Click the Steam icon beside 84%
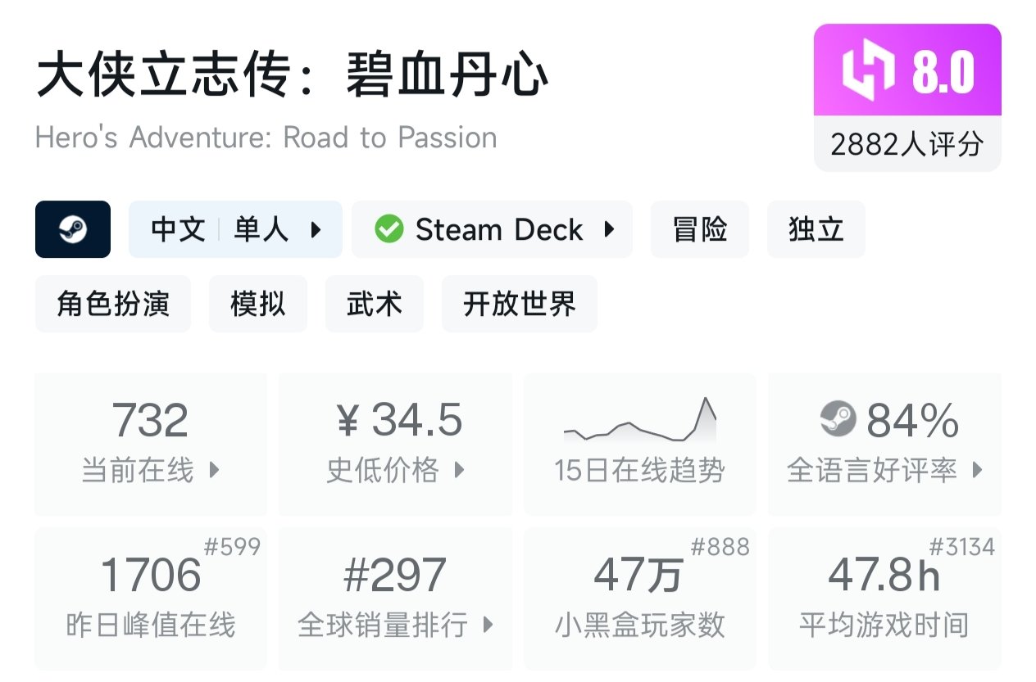The height and width of the screenshot is (682, 1036). click(x=838, y=420)
